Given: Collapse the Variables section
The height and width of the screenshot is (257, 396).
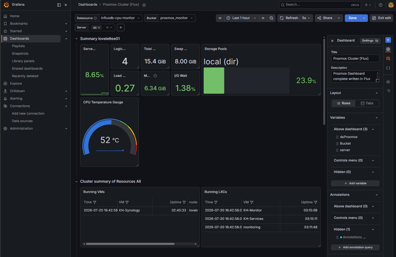Looking at the screenshot, I should coord(376,118).
